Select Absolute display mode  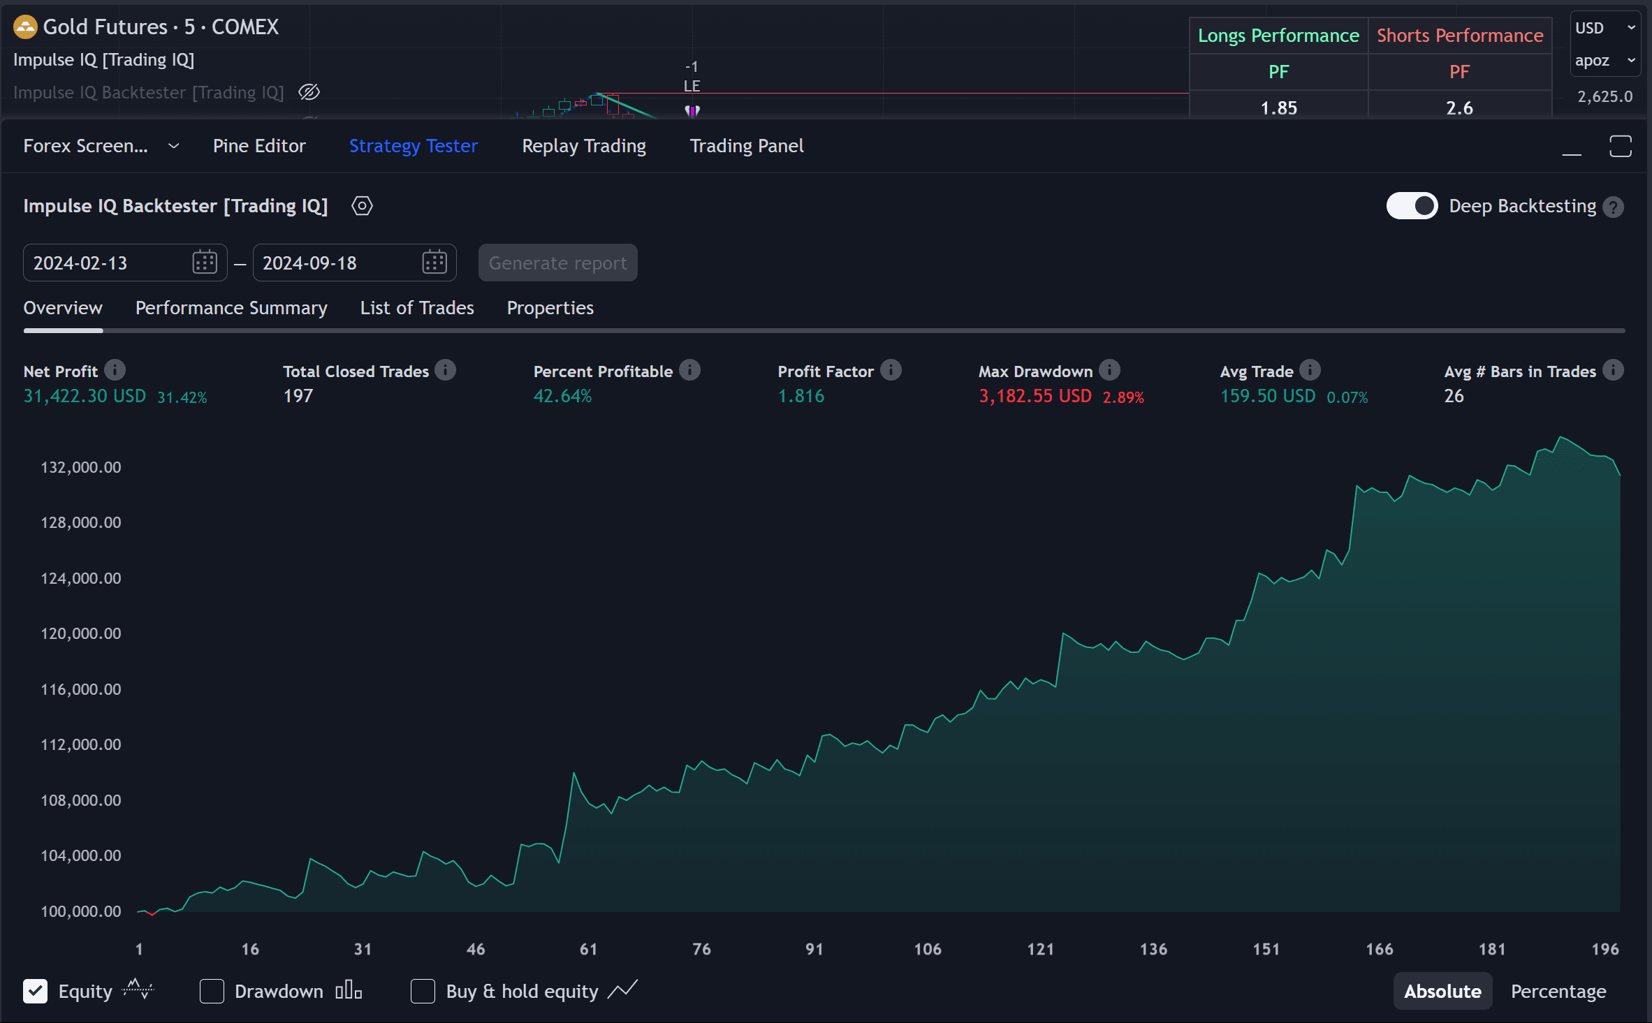coord(1442,991)
